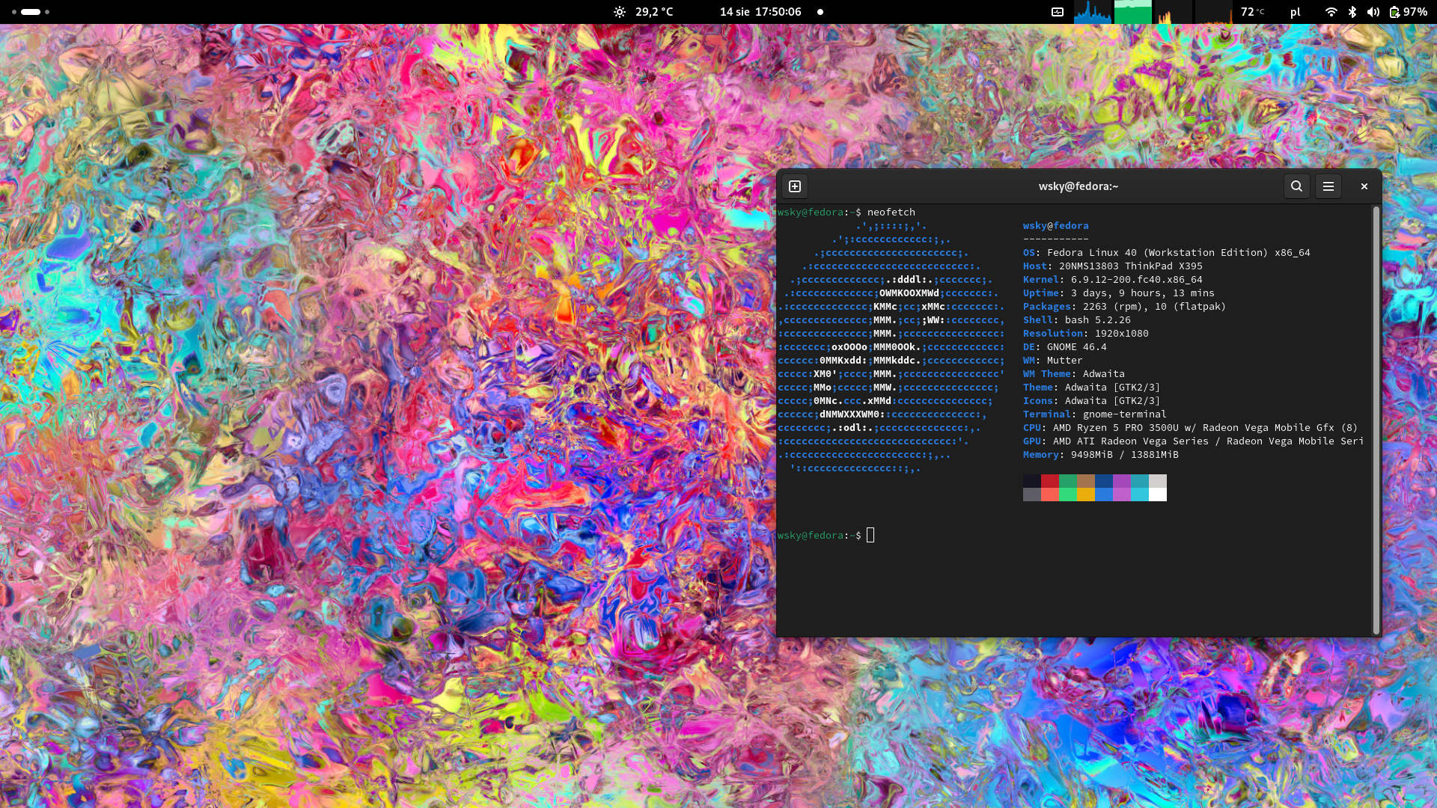Click the red color block in neofetch
The width and height of the screenshot is (1437, 808).
click(1049, 481)
